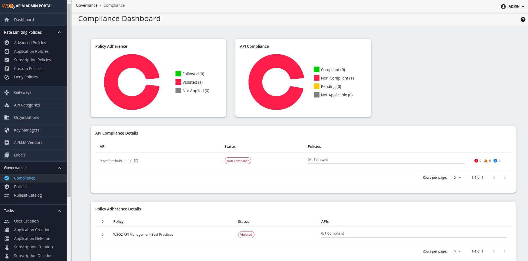Click the Compliance check-circle icon
Viewport: 528px width, 261px height.
(x=7, y=178)
